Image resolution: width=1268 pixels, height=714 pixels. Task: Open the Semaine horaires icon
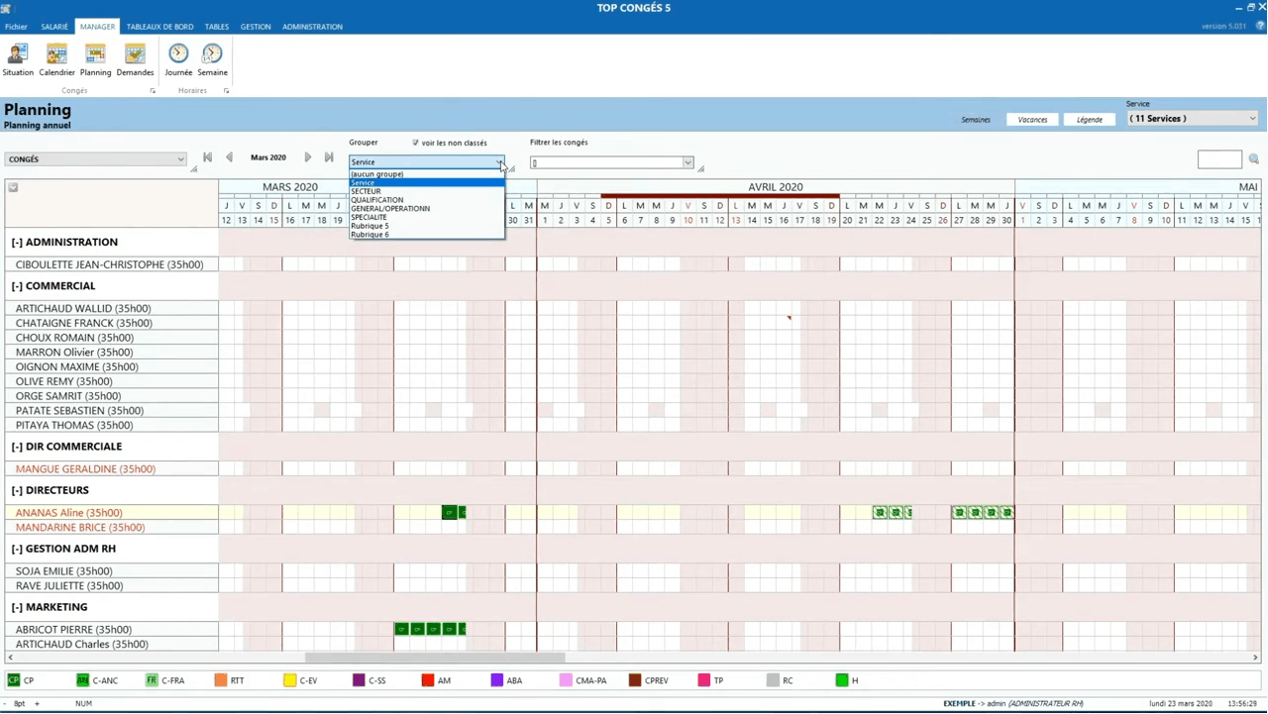click(x=212, y=54)
